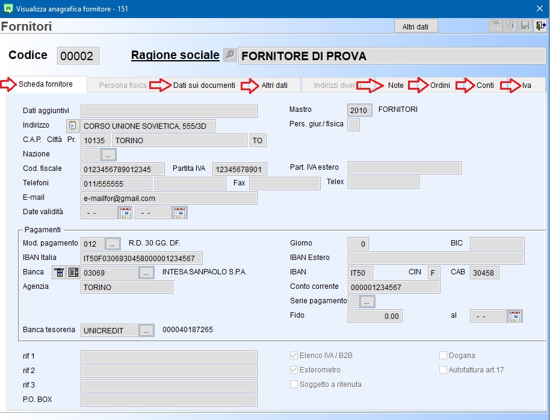
Task: Open the notepad icon next to Indirizzo
Action: coord(72,126)
